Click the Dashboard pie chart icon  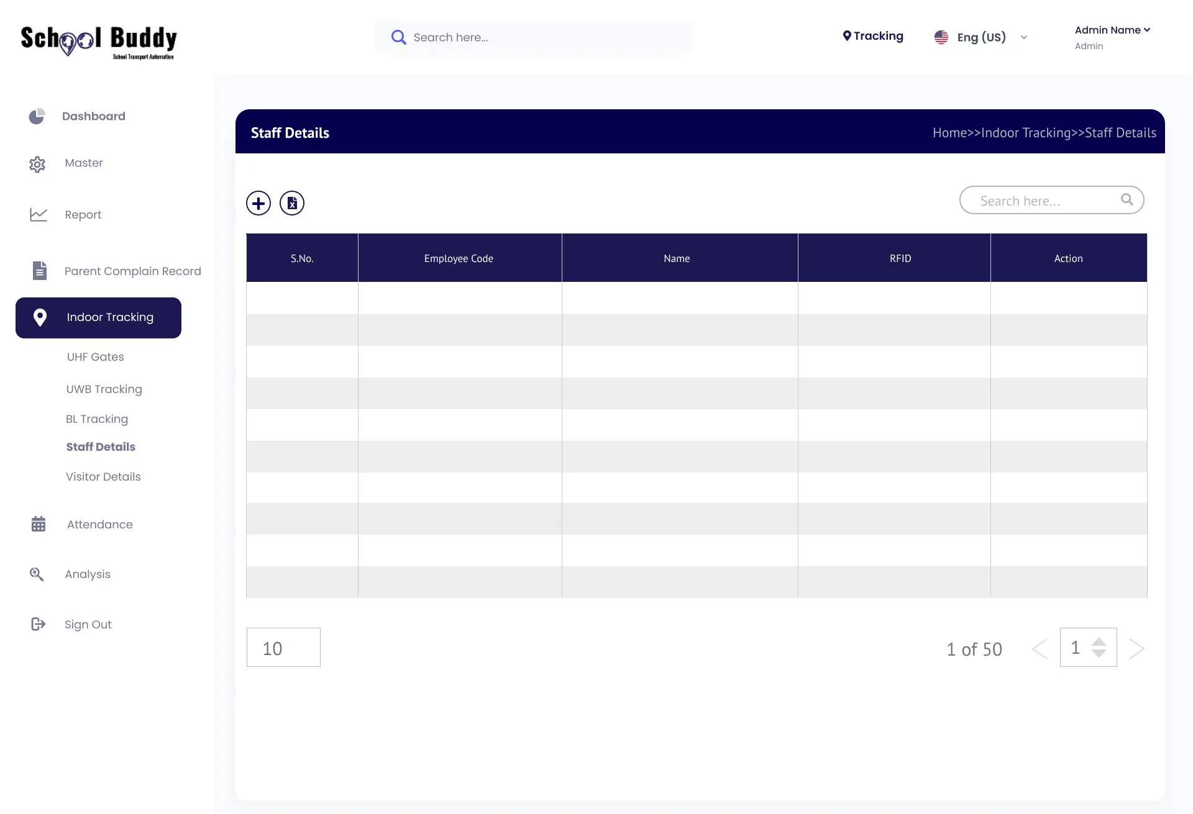37,116
